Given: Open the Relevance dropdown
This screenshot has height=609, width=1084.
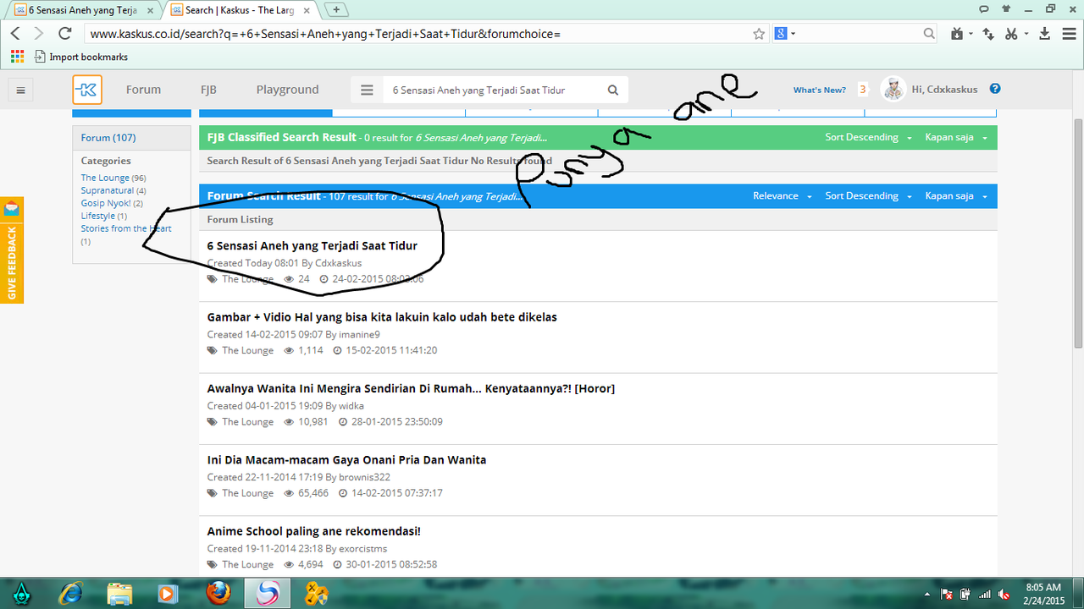Looking at the screenshot, I should 783,195.
